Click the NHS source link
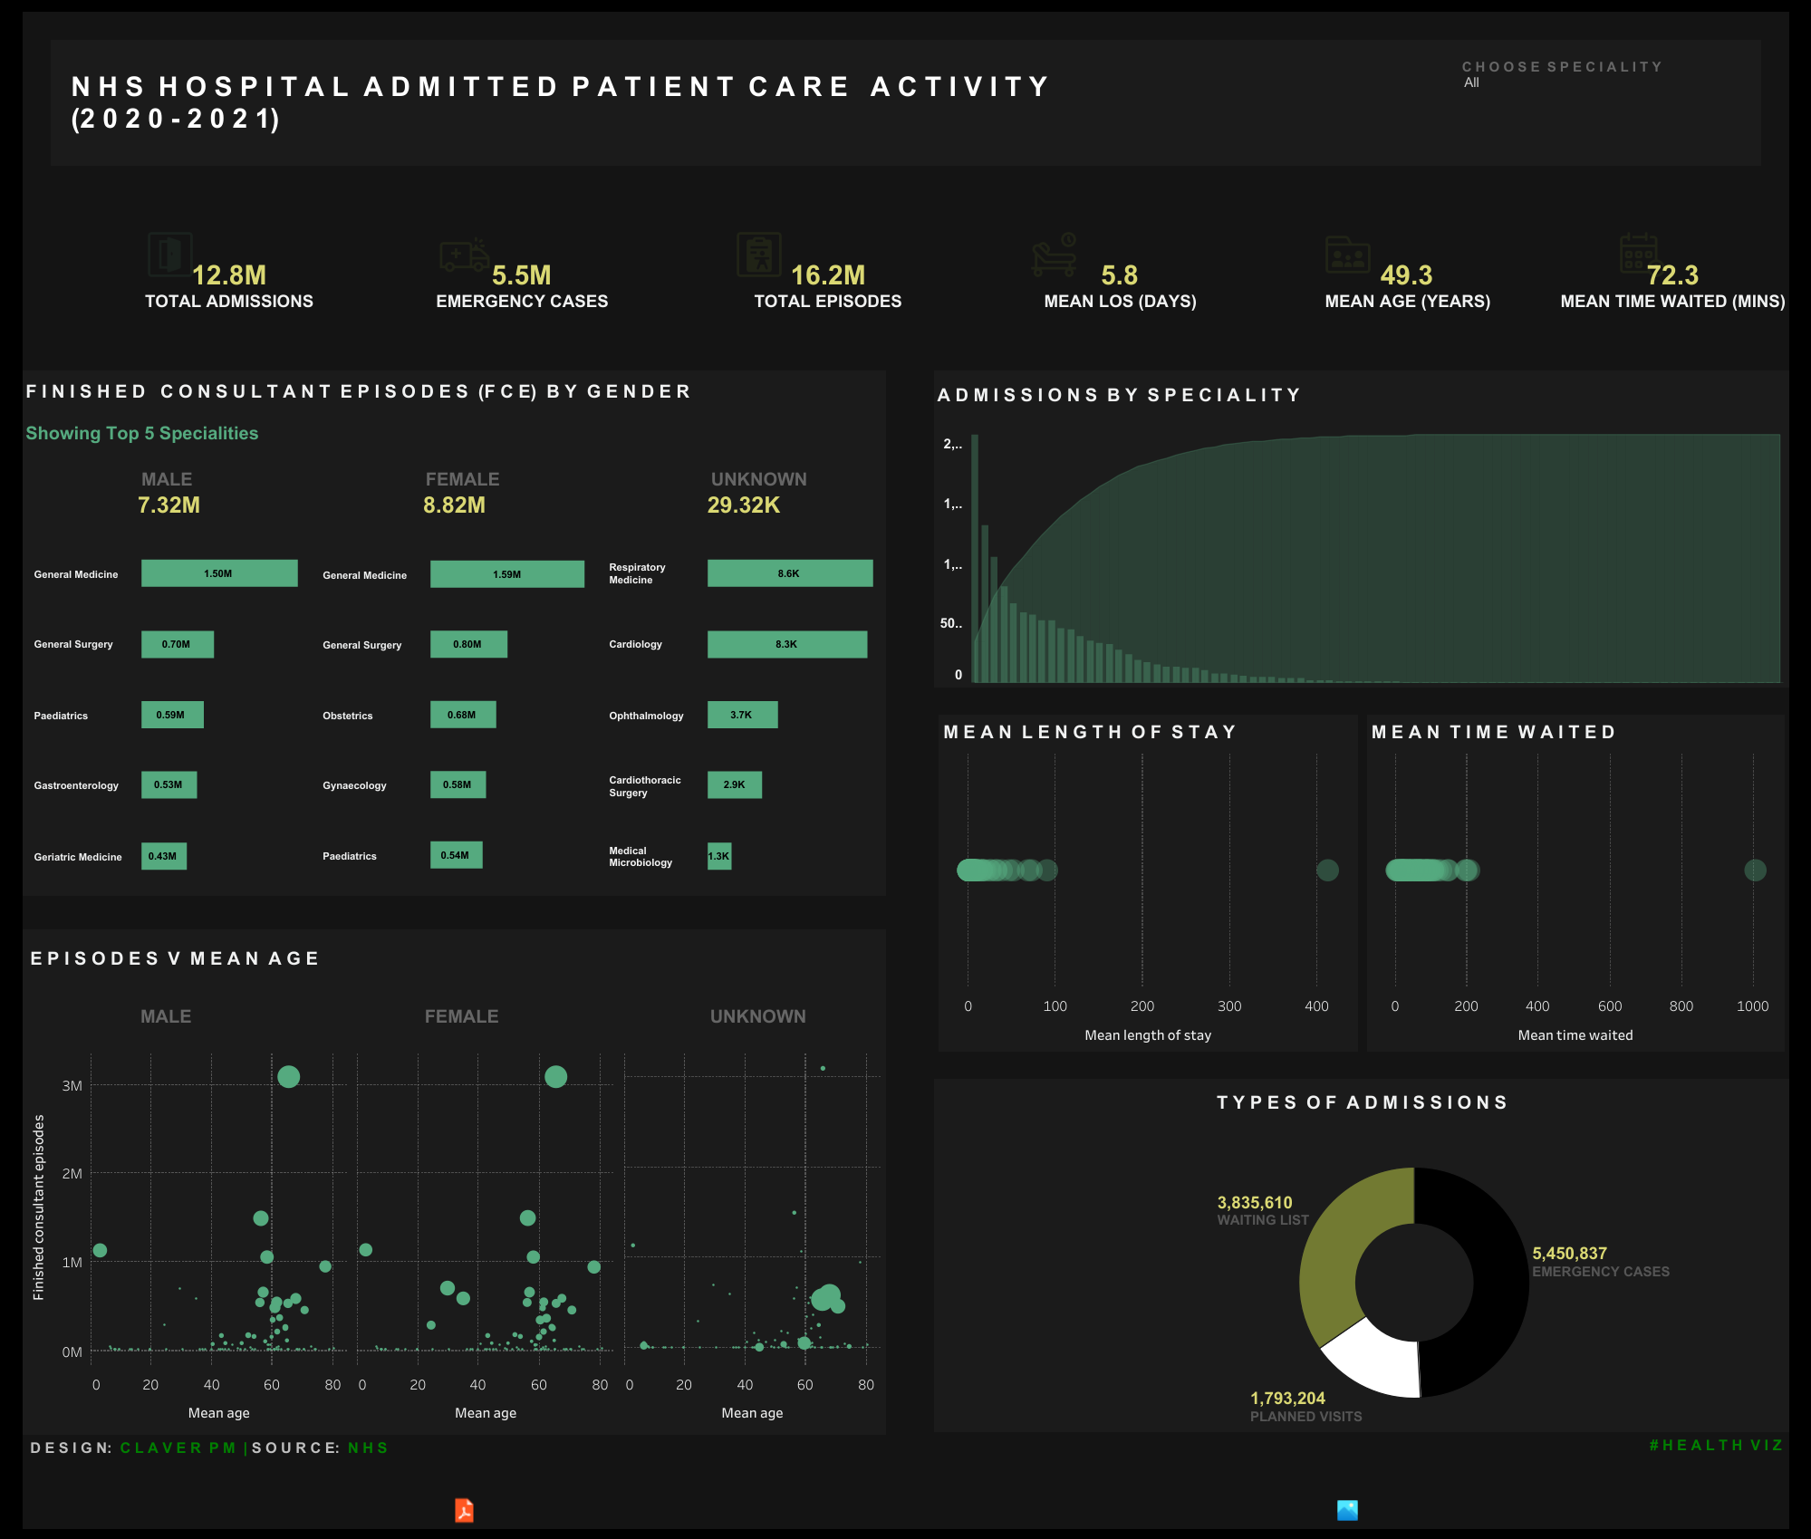Image resolution: width=1811 pixels, height=1539 pixels. (368, 1448)
